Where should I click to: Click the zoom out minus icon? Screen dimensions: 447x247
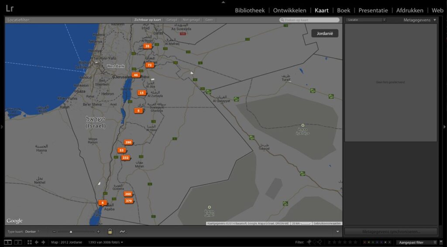point(54,231)
